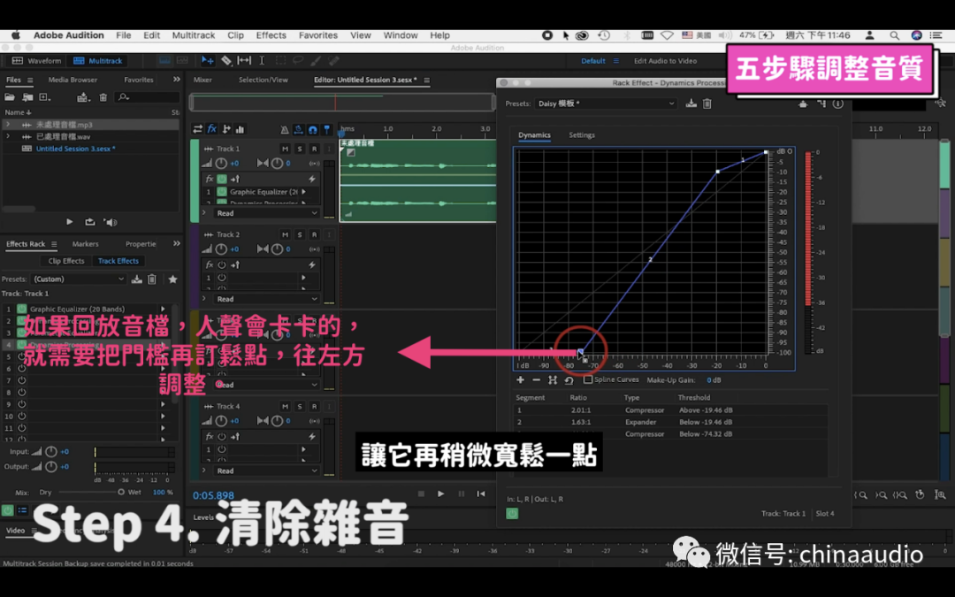Toggle Dynamics Processing effect power button at bottom
Image resolution: width=955 pixels, height=597 pixels.
click(512, 514)
